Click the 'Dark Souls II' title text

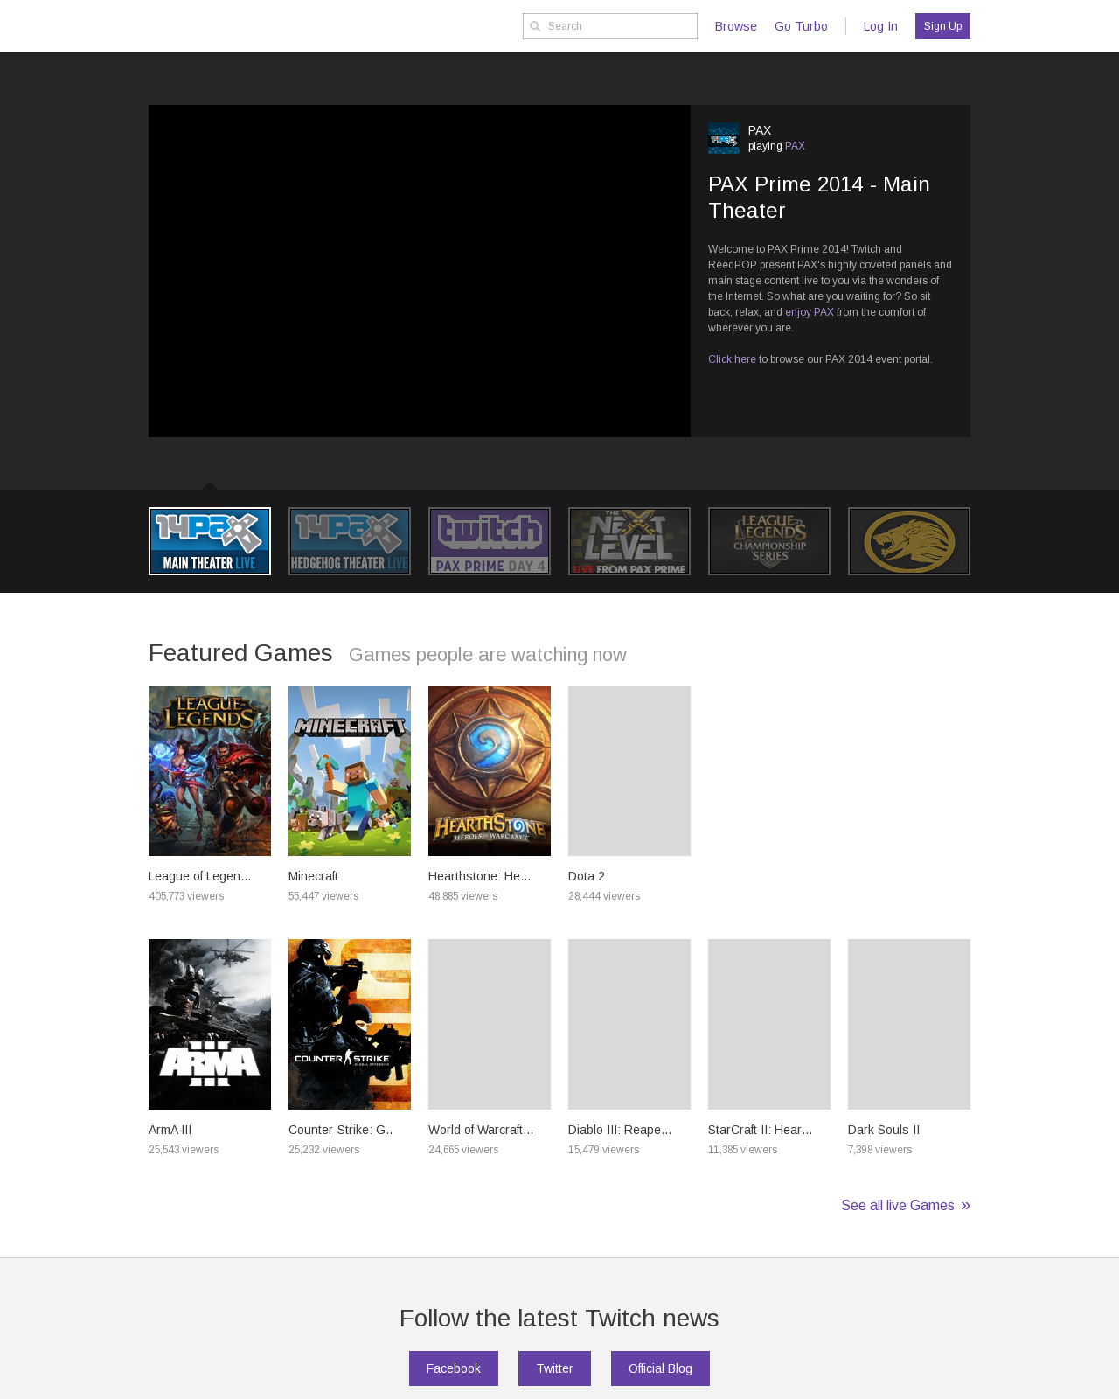[x=884, y=1130]
